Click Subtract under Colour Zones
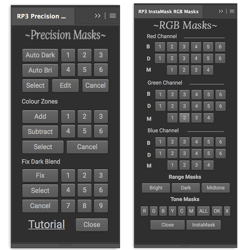This screenshot has width=250, height=250. pos(40,132)
